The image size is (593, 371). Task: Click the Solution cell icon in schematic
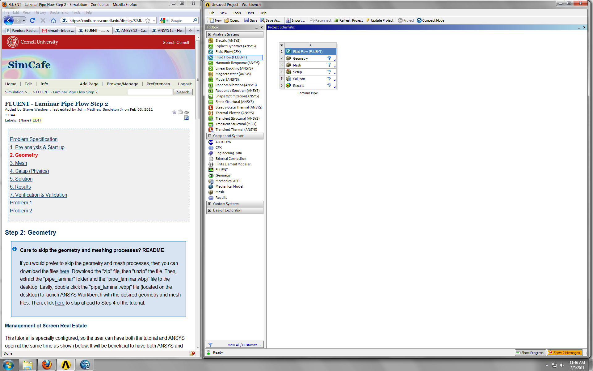288,79
